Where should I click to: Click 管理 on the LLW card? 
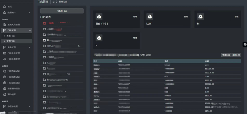(x=186, y=17)
